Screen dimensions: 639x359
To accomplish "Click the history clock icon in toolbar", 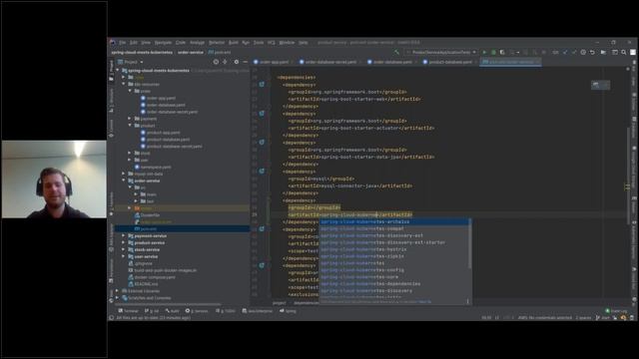I will tap(583, 52).
